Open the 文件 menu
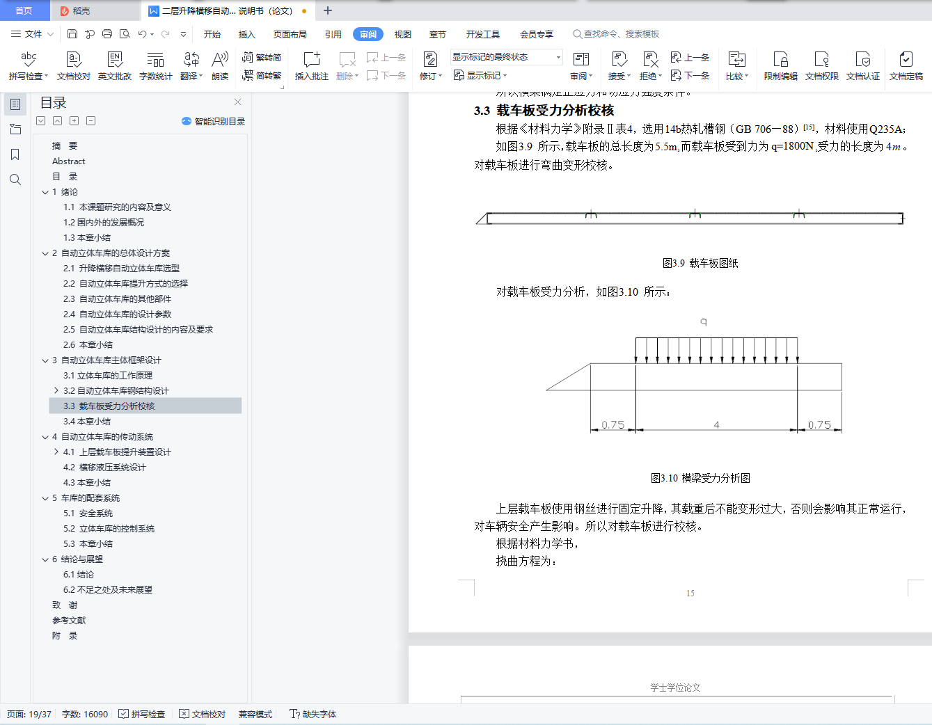This screenshot has height=725, width=932. coord(32,33)
